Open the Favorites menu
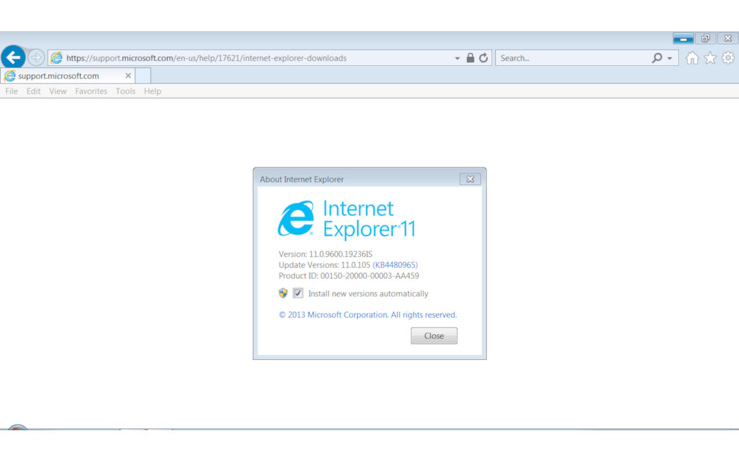 pos(91,91)
